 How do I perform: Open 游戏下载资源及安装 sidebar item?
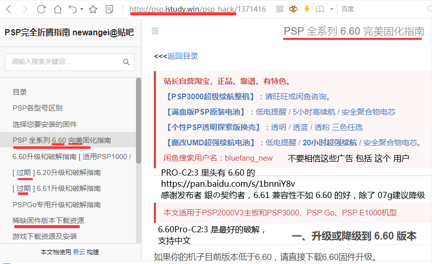pos(44,236)
